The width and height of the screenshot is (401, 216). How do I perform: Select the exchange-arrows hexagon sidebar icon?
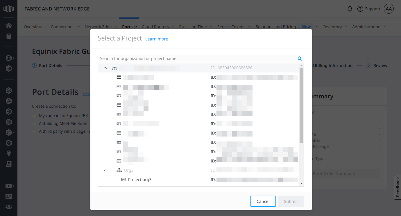click(9, 132)
